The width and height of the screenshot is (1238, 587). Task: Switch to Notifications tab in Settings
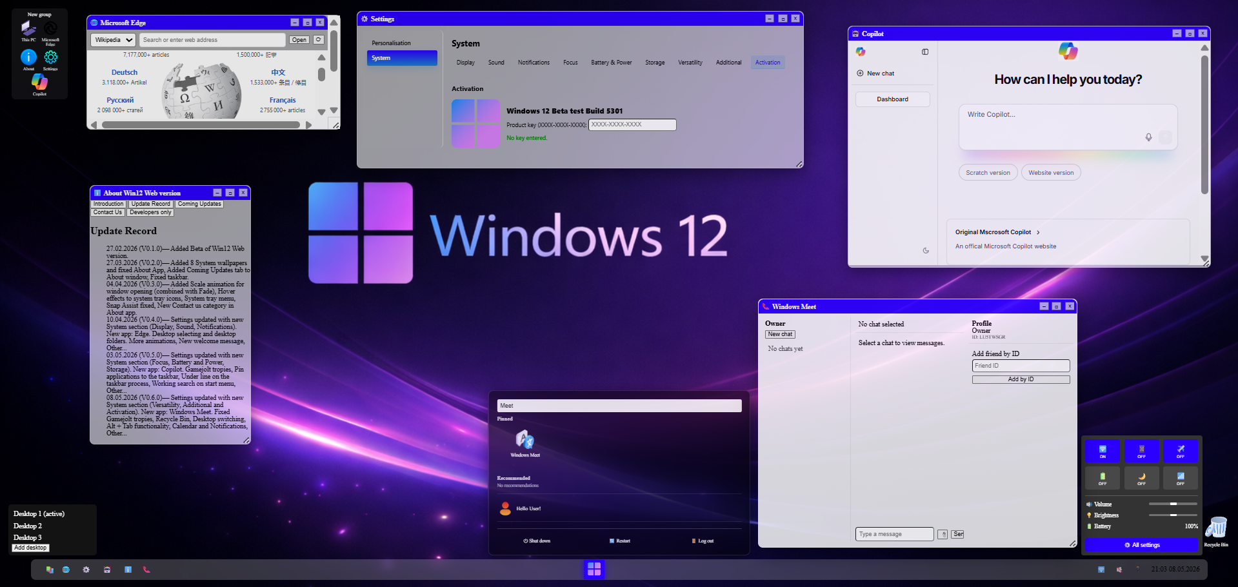click(534, 63)
